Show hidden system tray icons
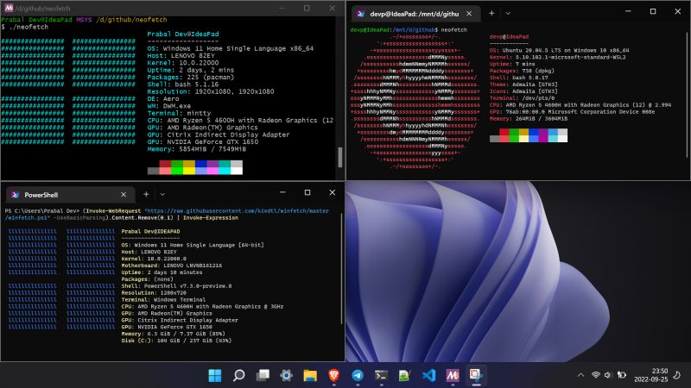 tap(580, 375)
